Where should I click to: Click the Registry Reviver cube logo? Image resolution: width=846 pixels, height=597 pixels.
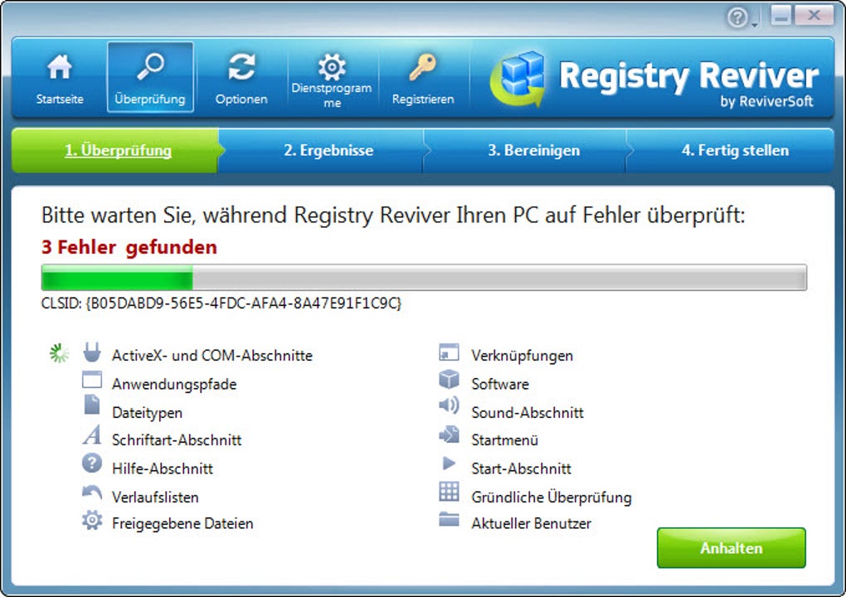(519, 78)
